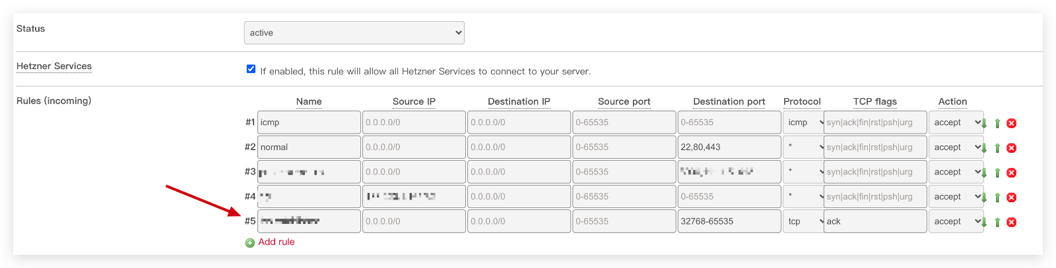Viewport: 1056px width, 268px height.
Task: Open the Status dropdown showing active
Action: click(354, 33)
